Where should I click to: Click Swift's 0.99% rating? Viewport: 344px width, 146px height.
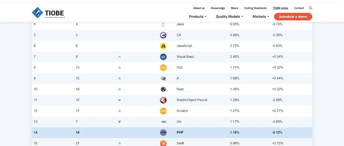click(235, 143)
